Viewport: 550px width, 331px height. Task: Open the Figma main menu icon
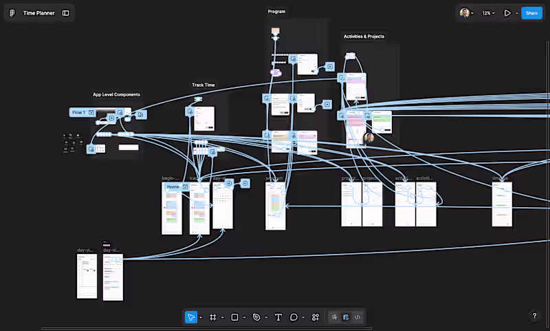click(12, 13)
